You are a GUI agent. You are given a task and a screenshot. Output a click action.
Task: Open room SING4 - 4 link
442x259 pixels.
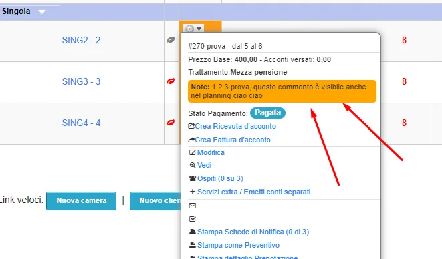click(x=81, y=123)
